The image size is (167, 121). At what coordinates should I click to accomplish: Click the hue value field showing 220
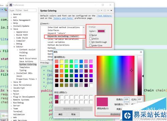coord(127,99)
